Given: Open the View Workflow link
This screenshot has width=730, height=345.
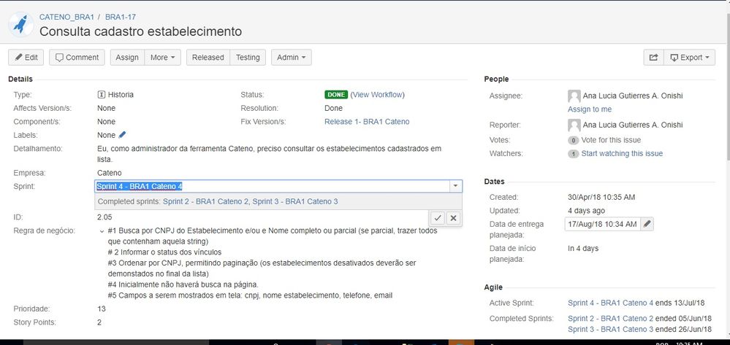Looking at the screenshot, I should (378, 94).
